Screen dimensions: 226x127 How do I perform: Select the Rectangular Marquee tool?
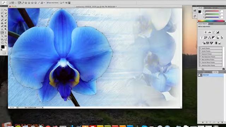(2, 10)
